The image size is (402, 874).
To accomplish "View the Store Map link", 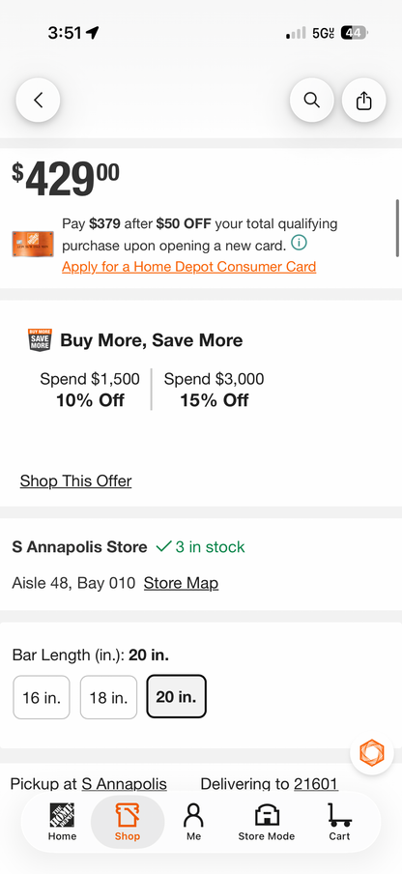I will click(x=181, y=584).
